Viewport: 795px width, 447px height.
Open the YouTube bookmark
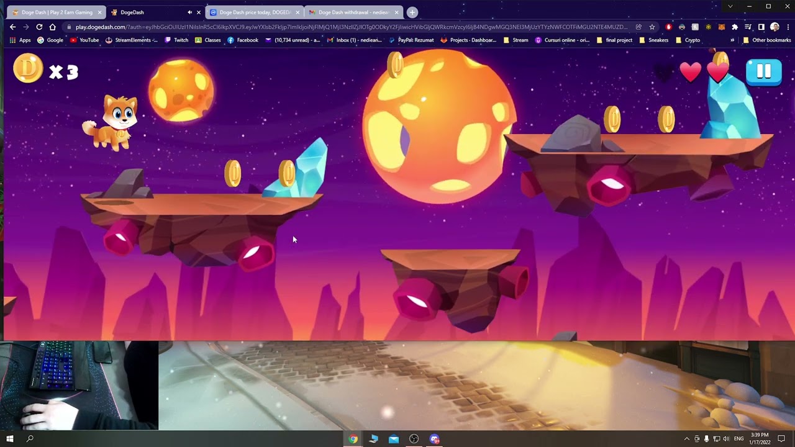coord(84,40)
